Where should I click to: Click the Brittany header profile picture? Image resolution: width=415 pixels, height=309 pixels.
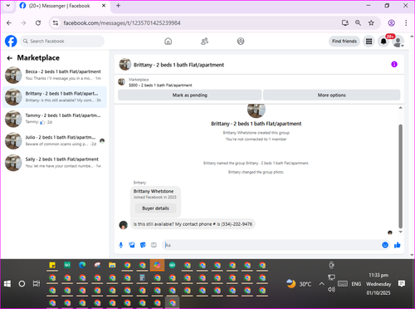click(x=124, y=64)
